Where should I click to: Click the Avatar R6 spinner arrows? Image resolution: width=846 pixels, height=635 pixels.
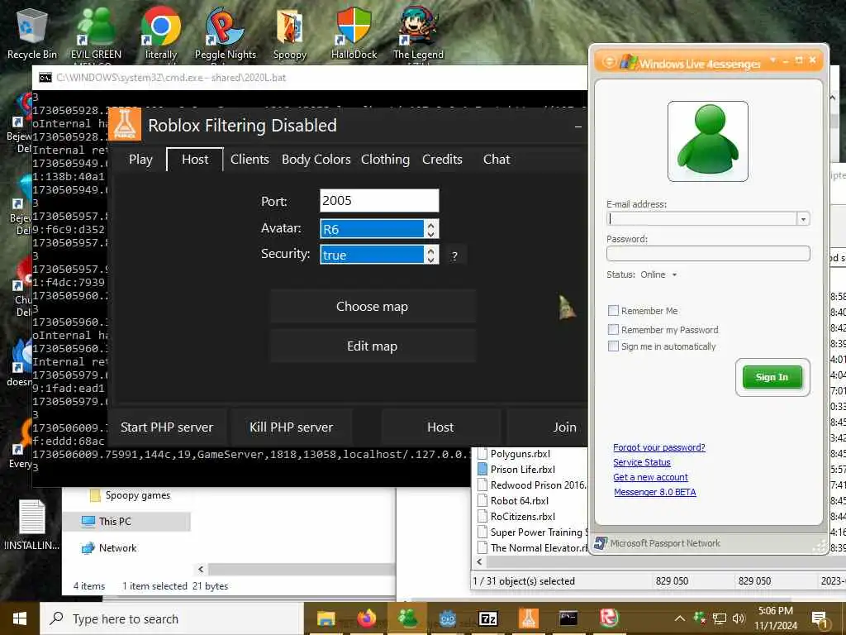point(430,229)
